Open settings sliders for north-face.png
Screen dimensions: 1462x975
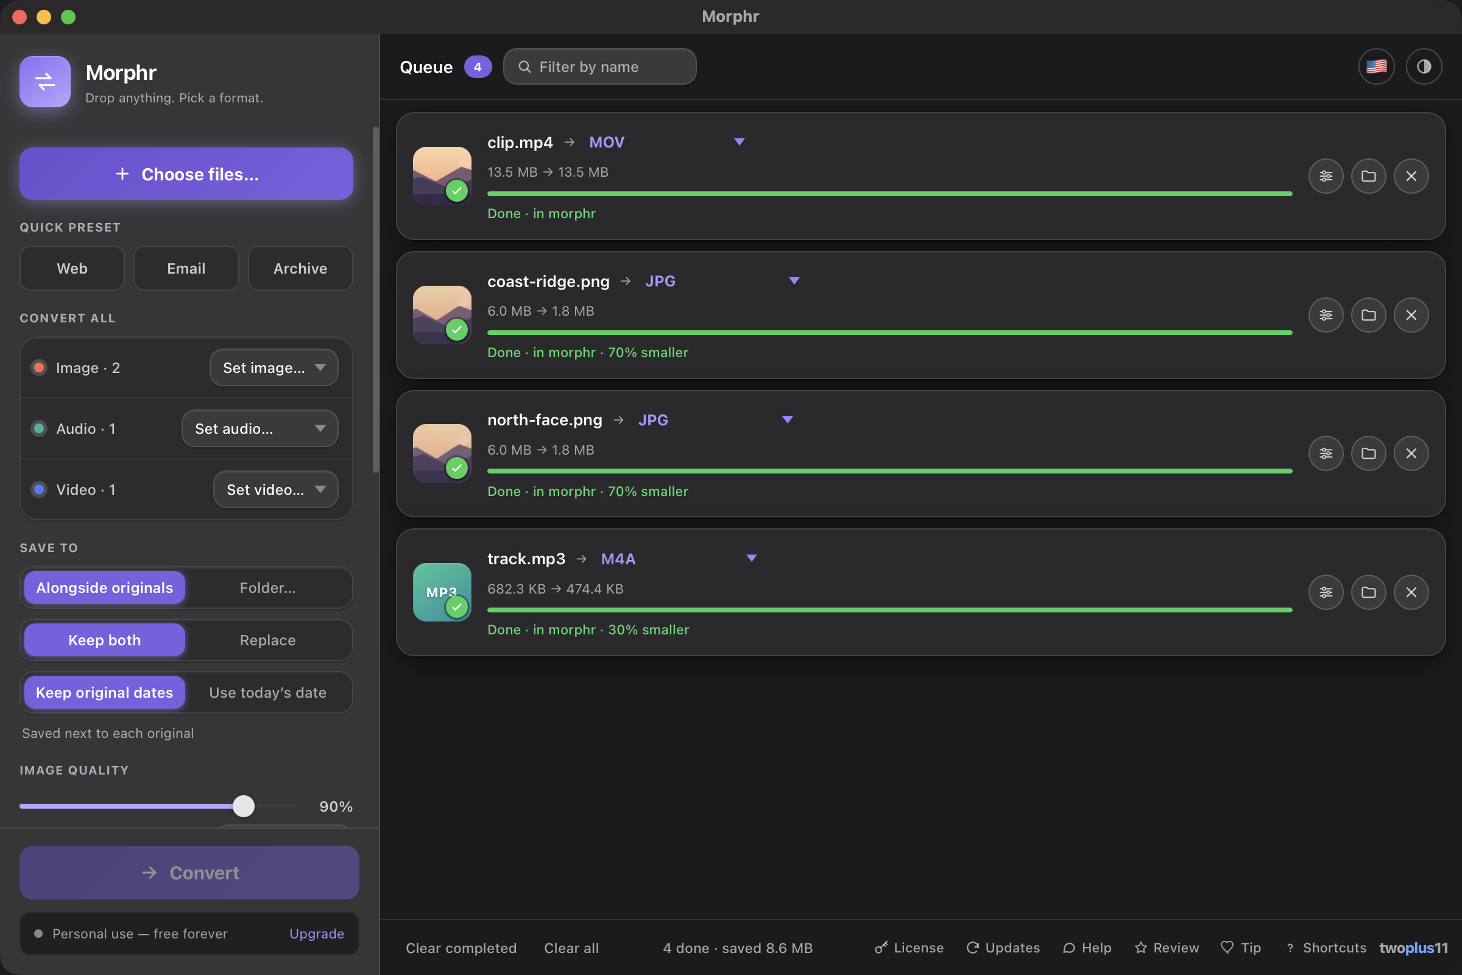1326,453
